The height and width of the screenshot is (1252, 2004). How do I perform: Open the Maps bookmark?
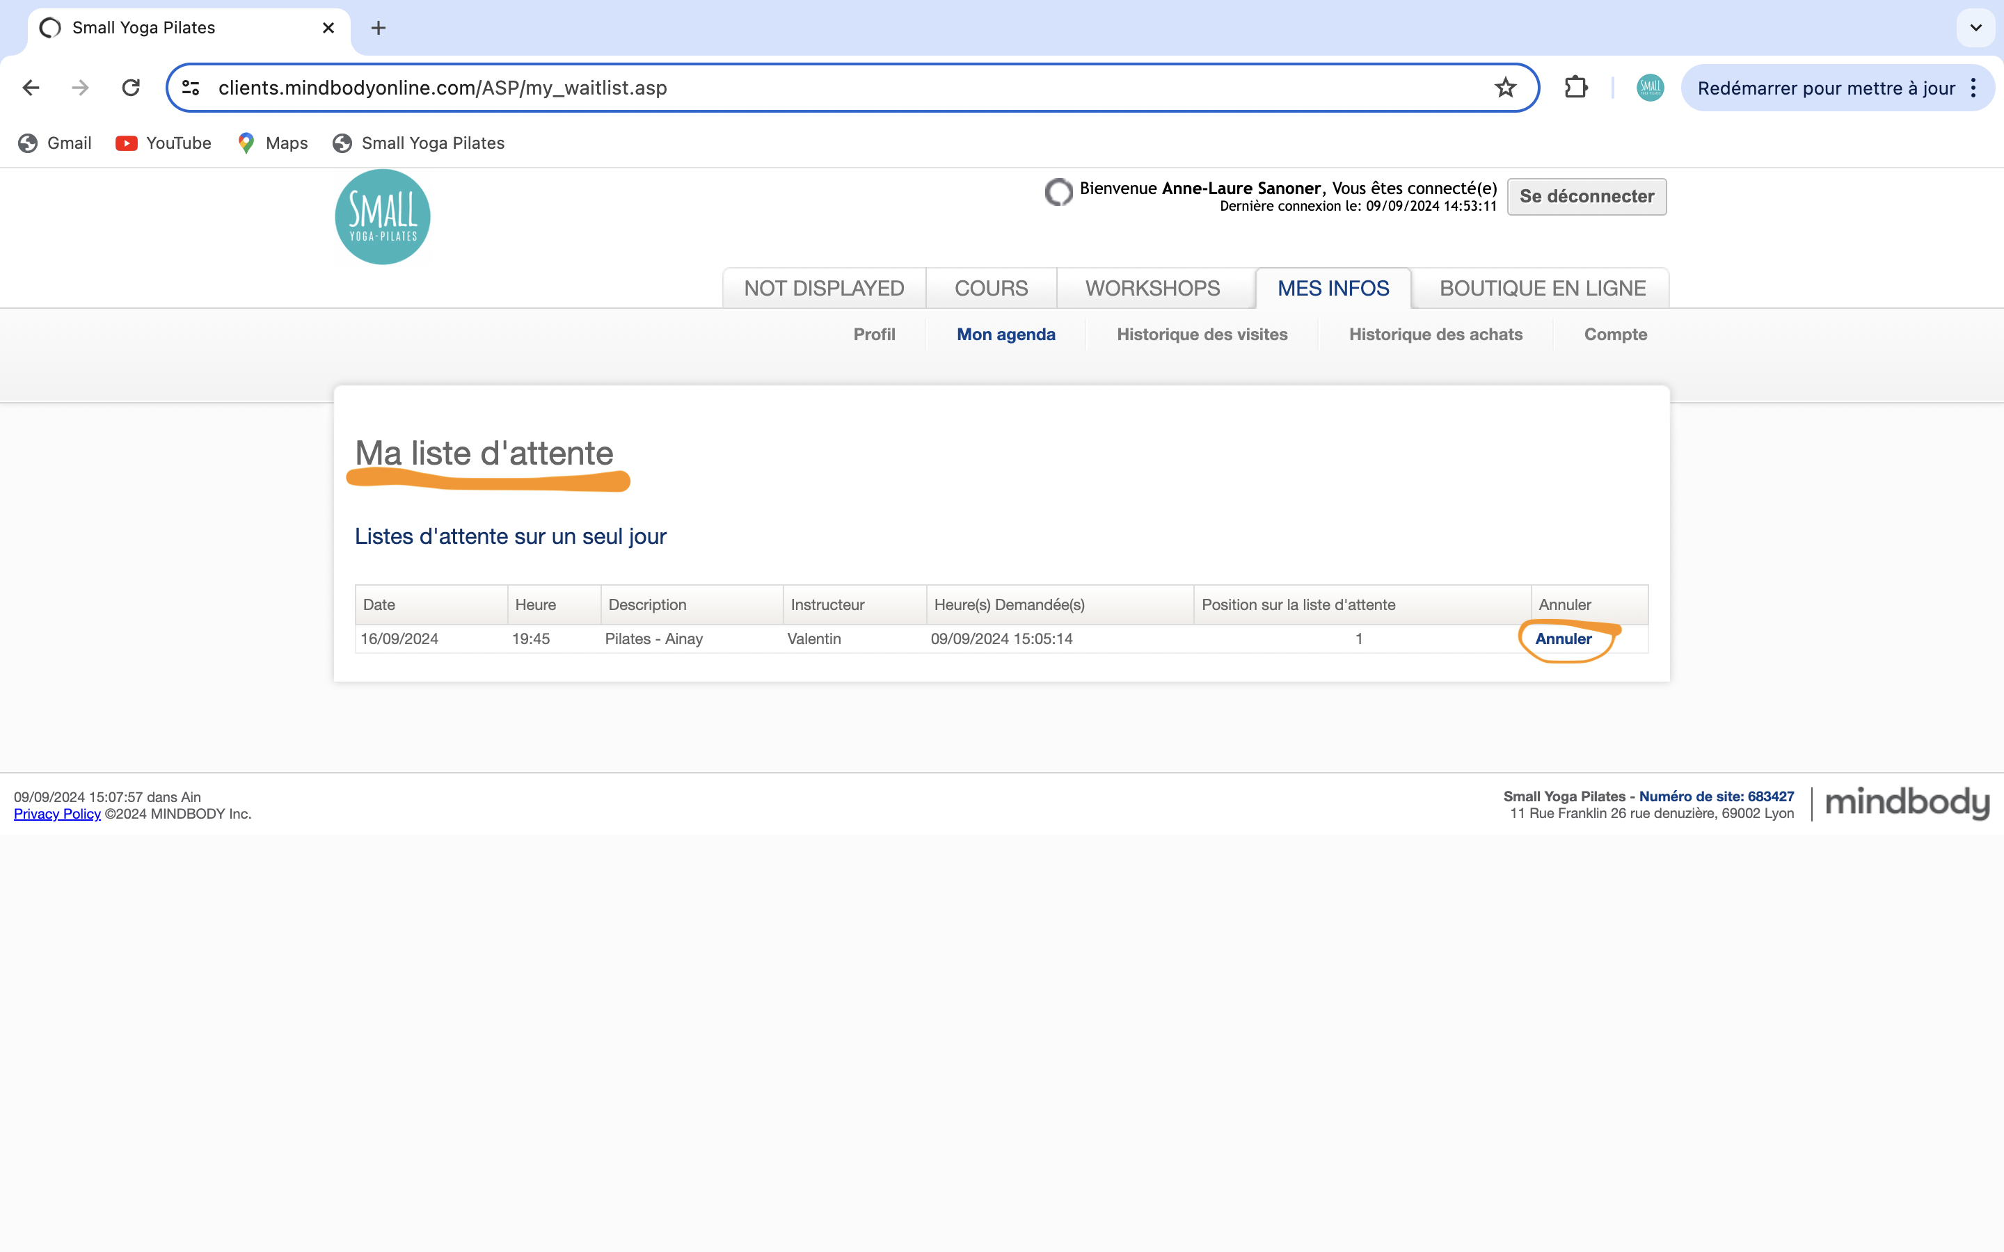(273, 143)
